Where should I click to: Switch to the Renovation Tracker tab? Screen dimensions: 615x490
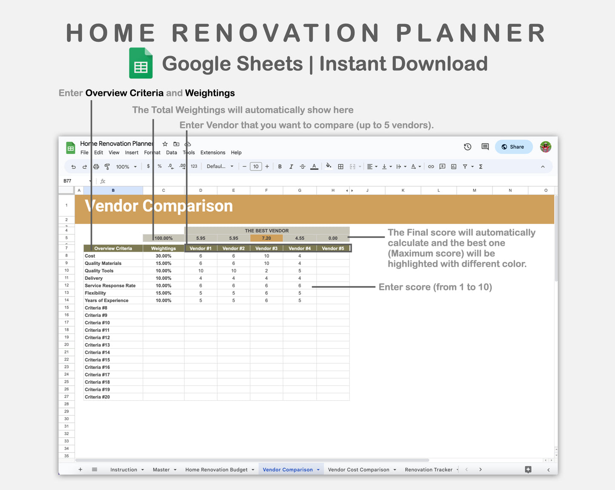[x=429, y=469]
